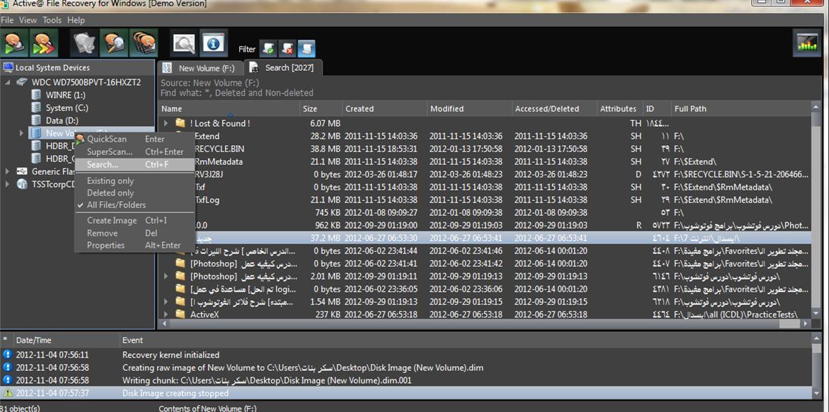This screenshot has height=412, width=829.
Task: Select the System (C:) partition
Action: tap(67, 108)
